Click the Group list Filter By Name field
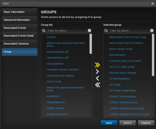 click(66, 31)
